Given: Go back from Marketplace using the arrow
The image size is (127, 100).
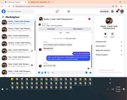Looking at the screenshot, I should [3, 17].
